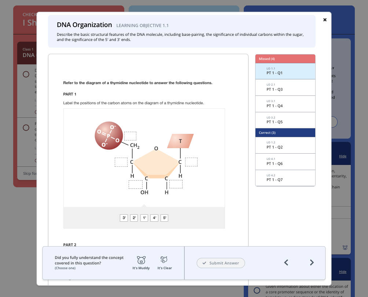
Task: Close the DNA Organization dialog
Action: [x=325, y=20]
